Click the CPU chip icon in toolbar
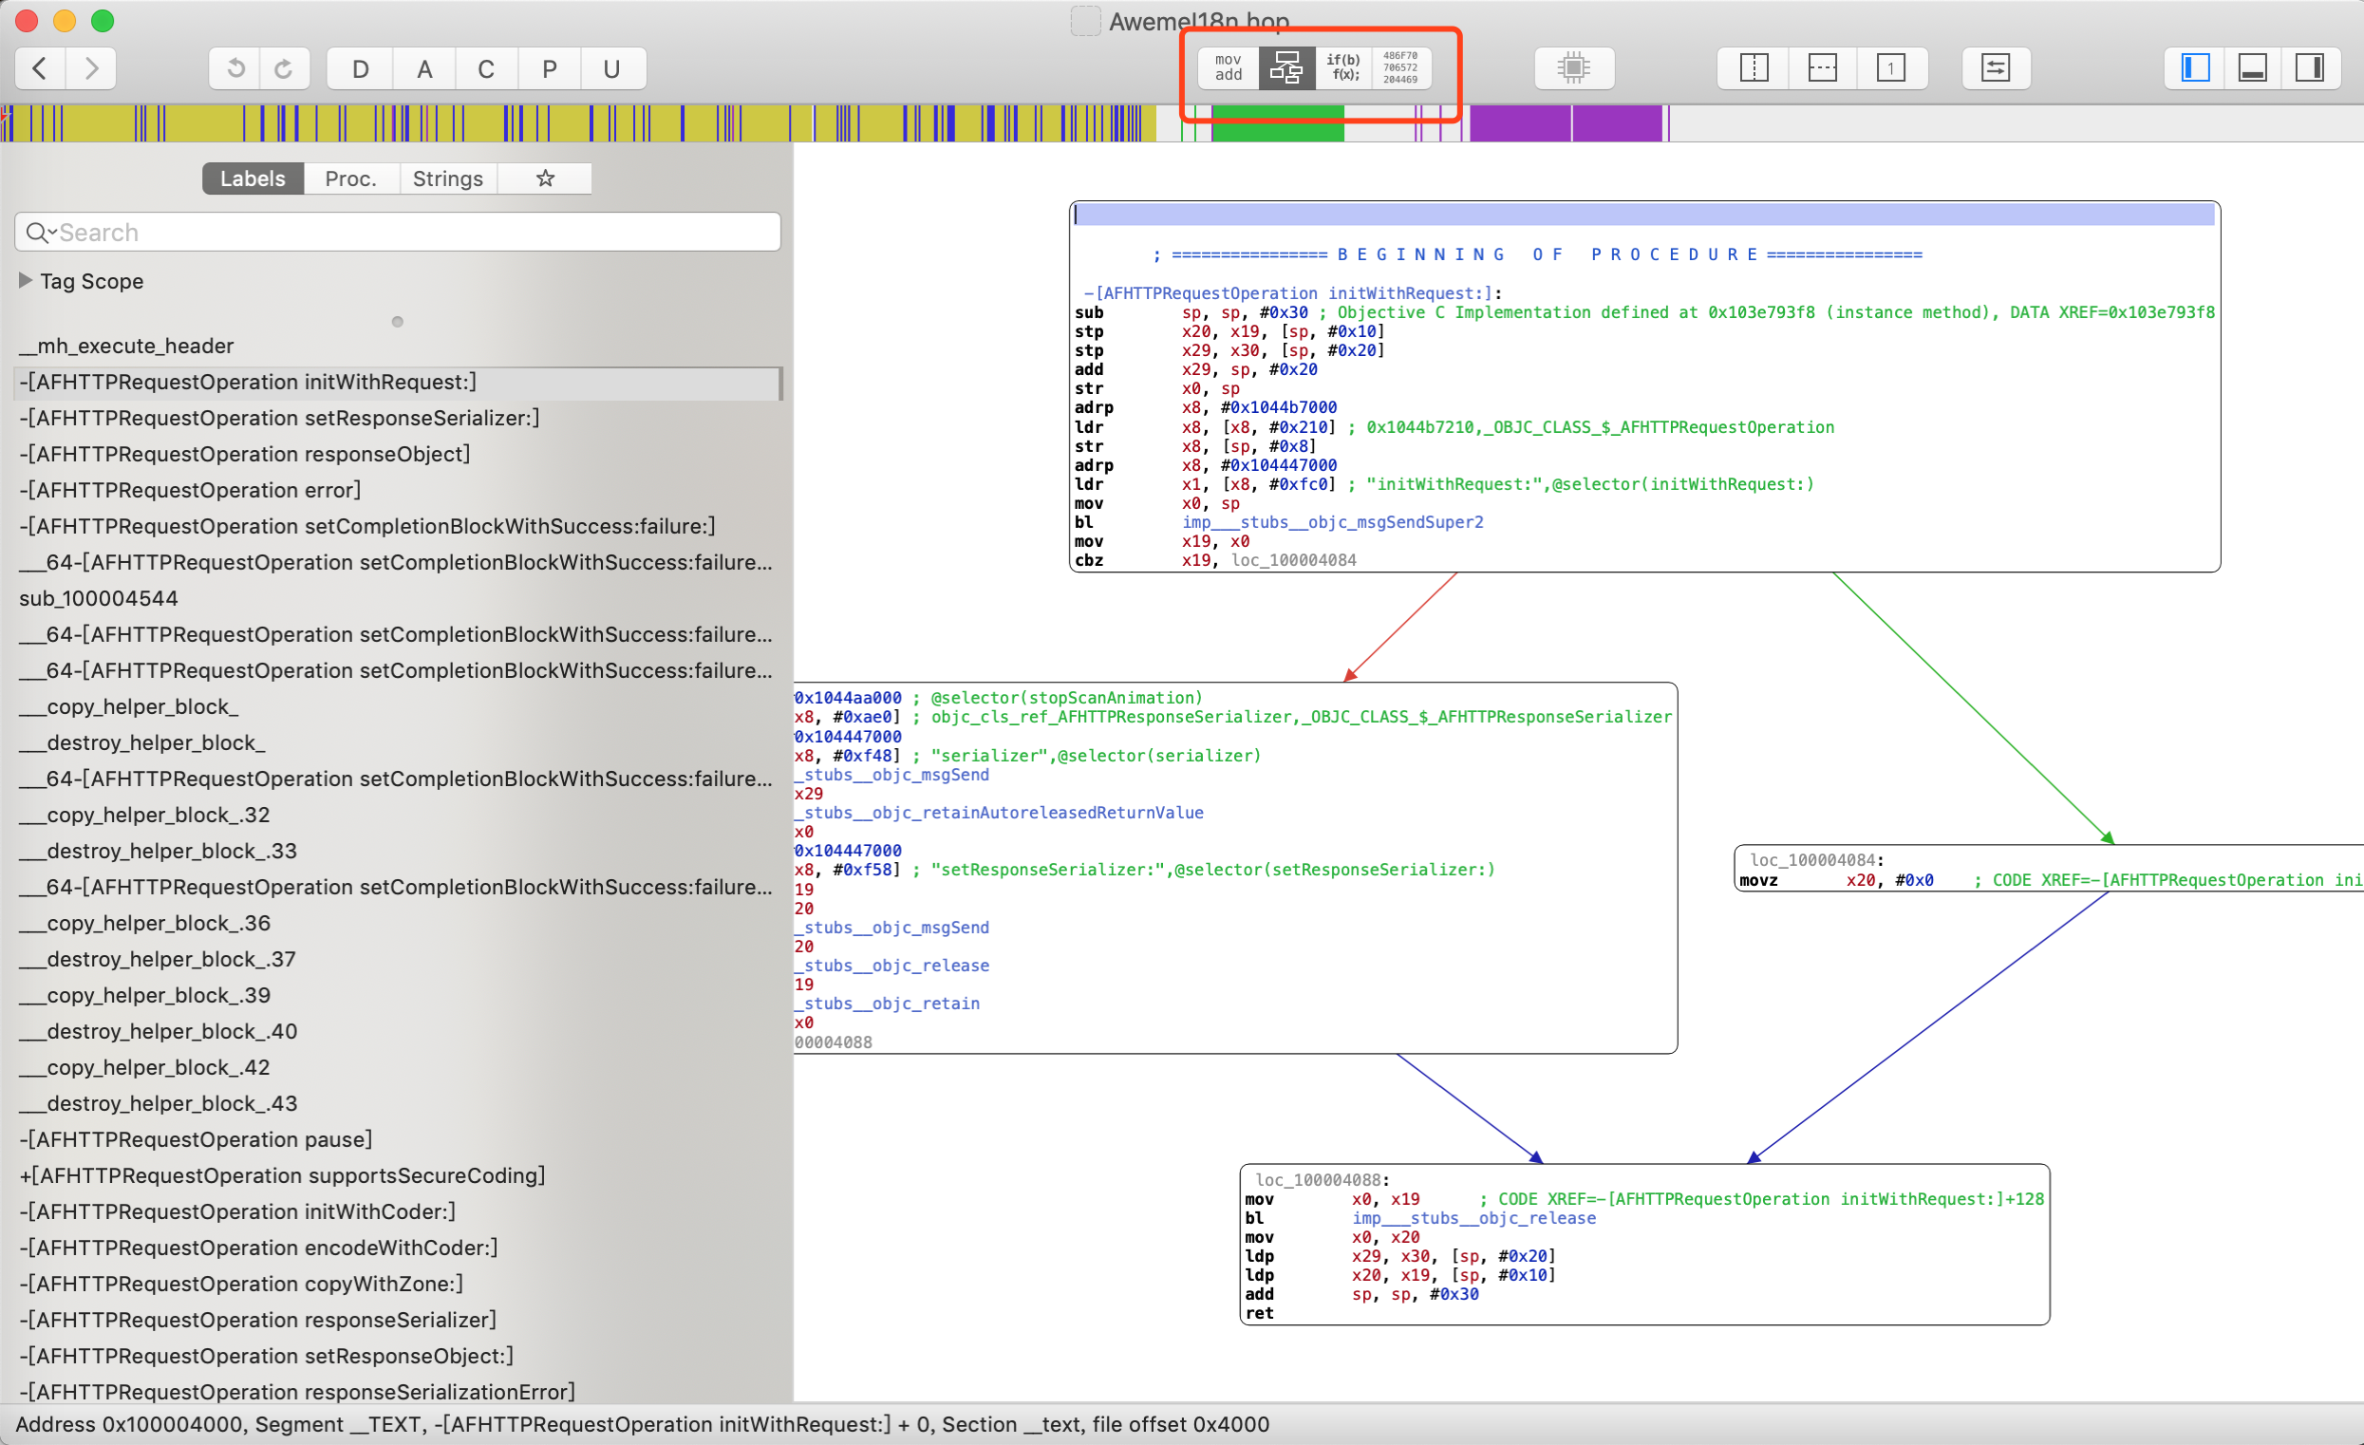2364x1445 pixels. pos(1573,68)
